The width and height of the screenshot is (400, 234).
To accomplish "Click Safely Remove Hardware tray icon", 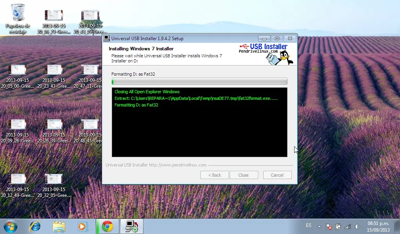I will [x=338, y=226].
